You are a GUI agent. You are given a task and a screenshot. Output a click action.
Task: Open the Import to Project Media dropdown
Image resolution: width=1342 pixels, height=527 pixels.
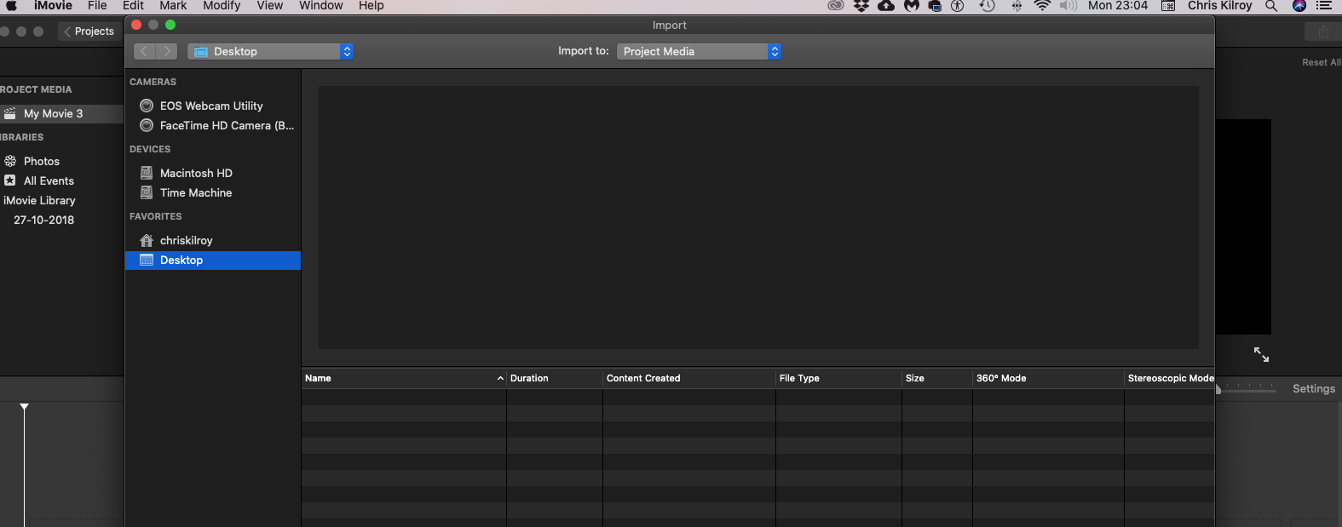point(699,51)
